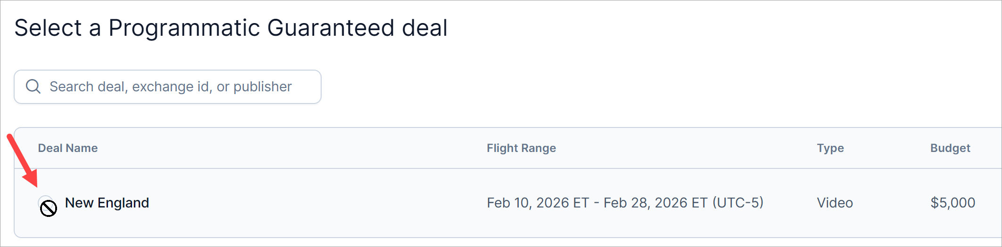Click the Video type cell

point(835,203)
